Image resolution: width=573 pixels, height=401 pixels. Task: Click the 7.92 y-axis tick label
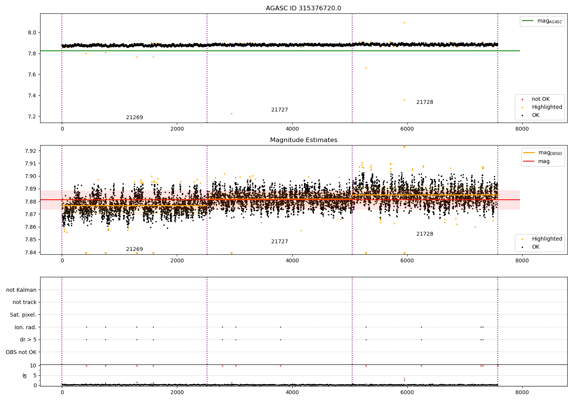click(x=31, y=151)
